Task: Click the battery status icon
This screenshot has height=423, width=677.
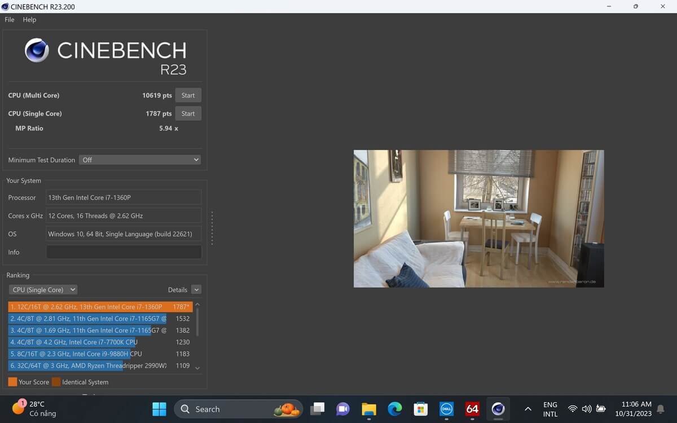Action: pyautogui.click(x=601, y=409)
